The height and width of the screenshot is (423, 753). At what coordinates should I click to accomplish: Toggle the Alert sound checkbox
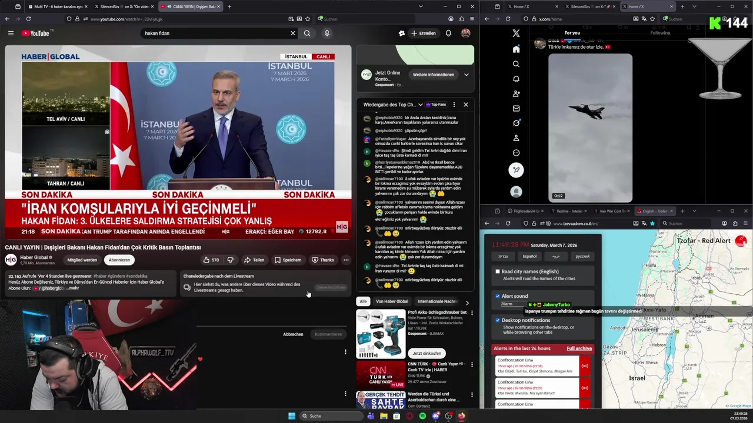point(498,296)
